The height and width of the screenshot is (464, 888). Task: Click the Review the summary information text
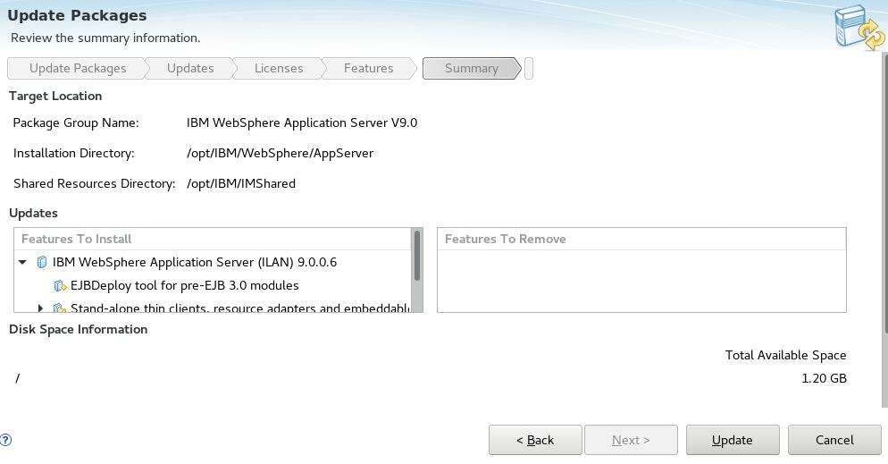(105, 38)
